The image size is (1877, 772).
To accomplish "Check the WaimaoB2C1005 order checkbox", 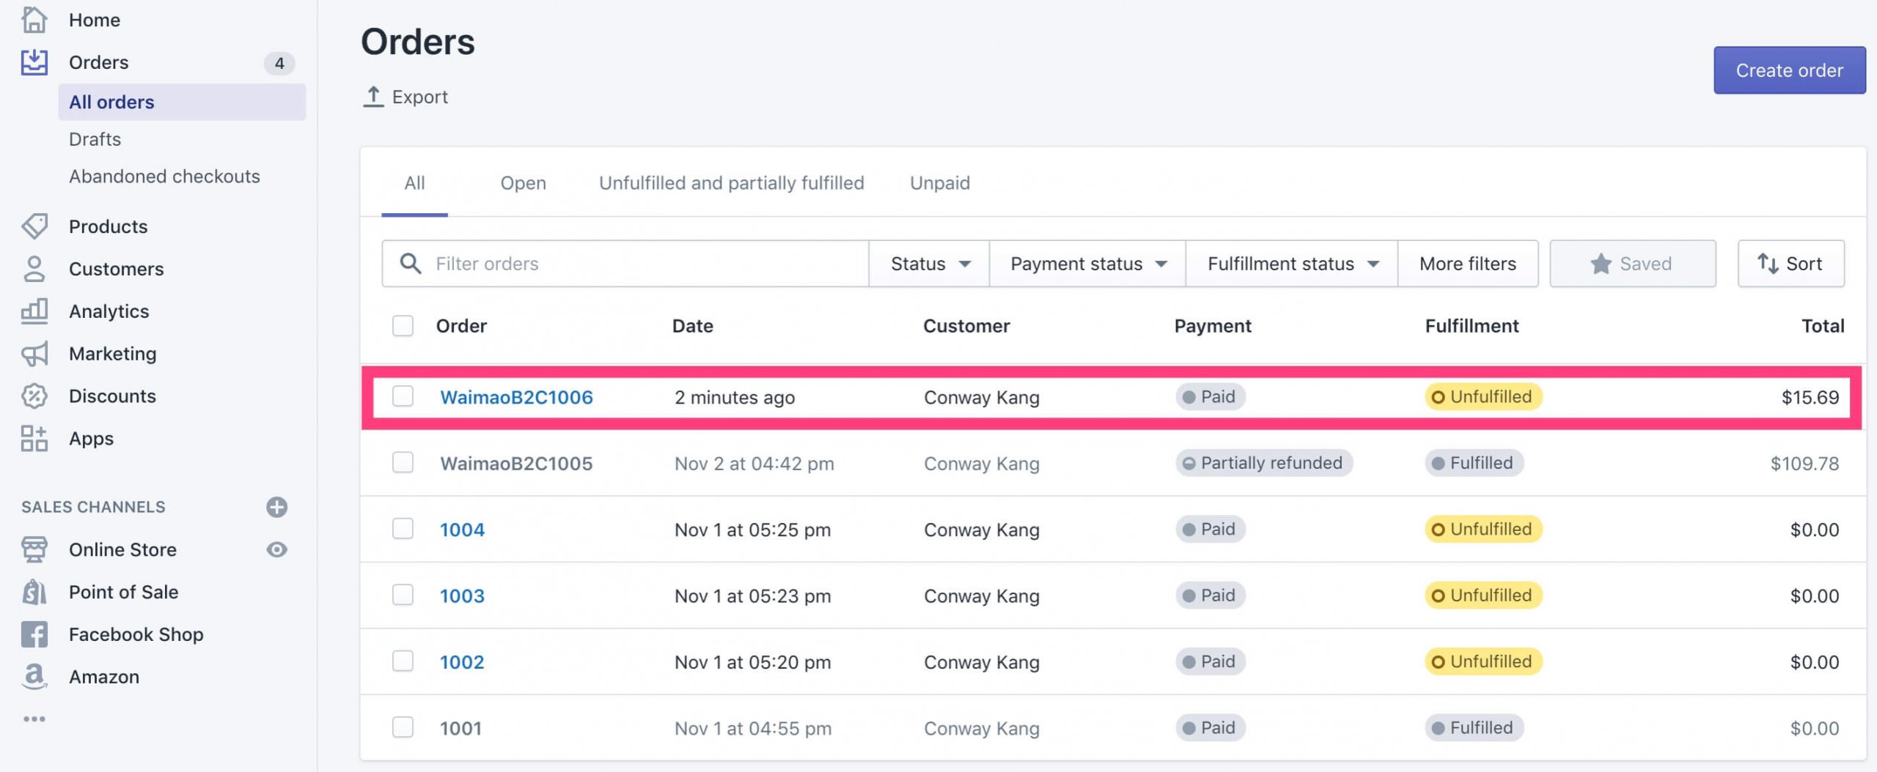I will [403, 462].
